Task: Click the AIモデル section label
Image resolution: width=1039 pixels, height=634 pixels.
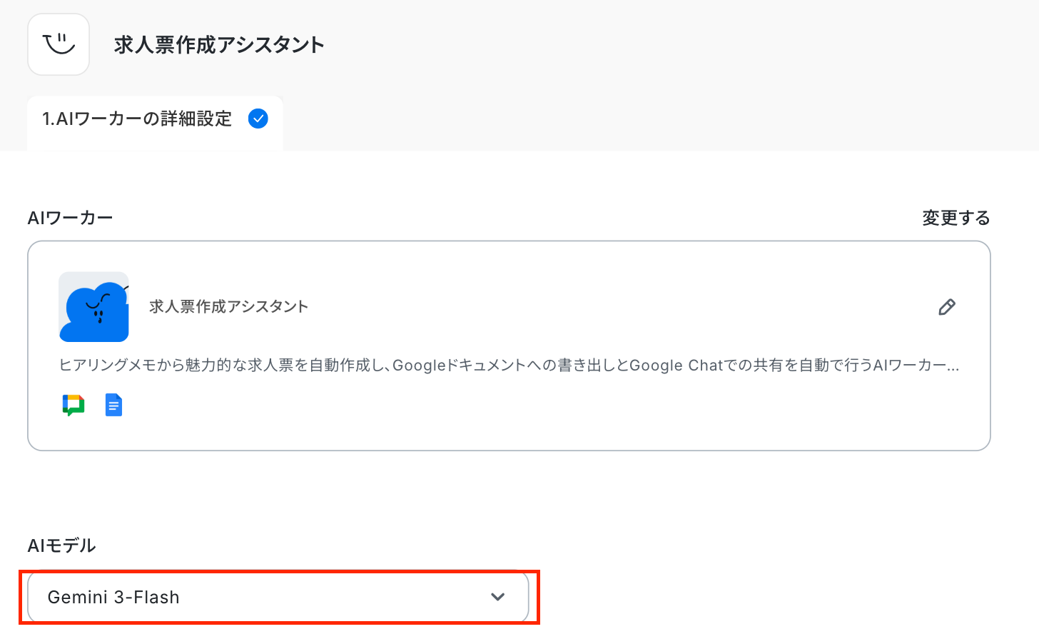Action: 61,545
